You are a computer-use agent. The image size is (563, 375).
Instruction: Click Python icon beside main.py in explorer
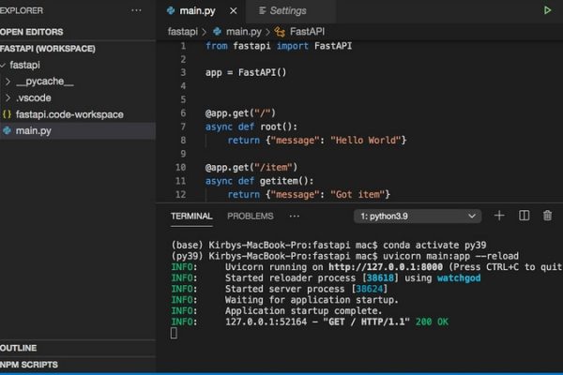[x=7, y=130]
